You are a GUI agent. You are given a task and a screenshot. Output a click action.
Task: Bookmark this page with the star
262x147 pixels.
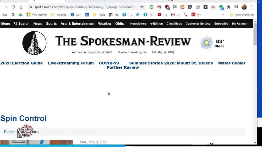pos(142,7)
